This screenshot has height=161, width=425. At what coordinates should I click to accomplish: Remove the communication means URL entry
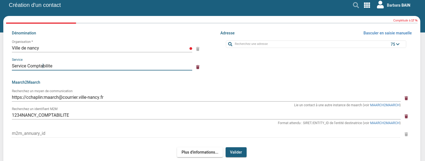click(x=406, y=98)
